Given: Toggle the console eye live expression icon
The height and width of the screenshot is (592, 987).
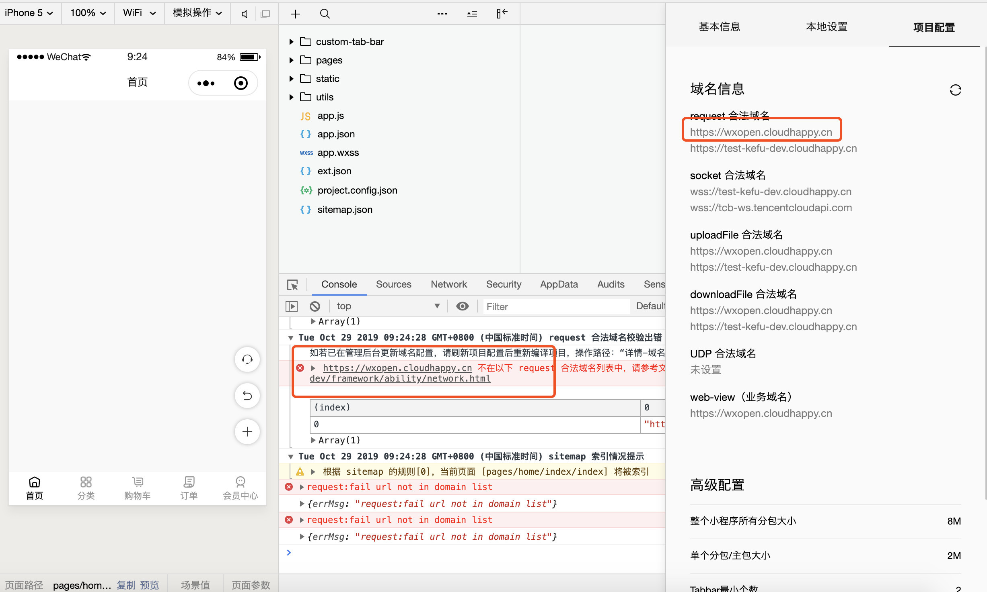Looking at the screenshot, I should 462,306.
